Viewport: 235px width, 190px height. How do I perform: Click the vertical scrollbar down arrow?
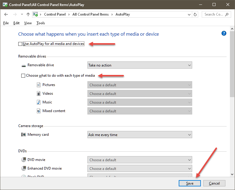(232, 174)
